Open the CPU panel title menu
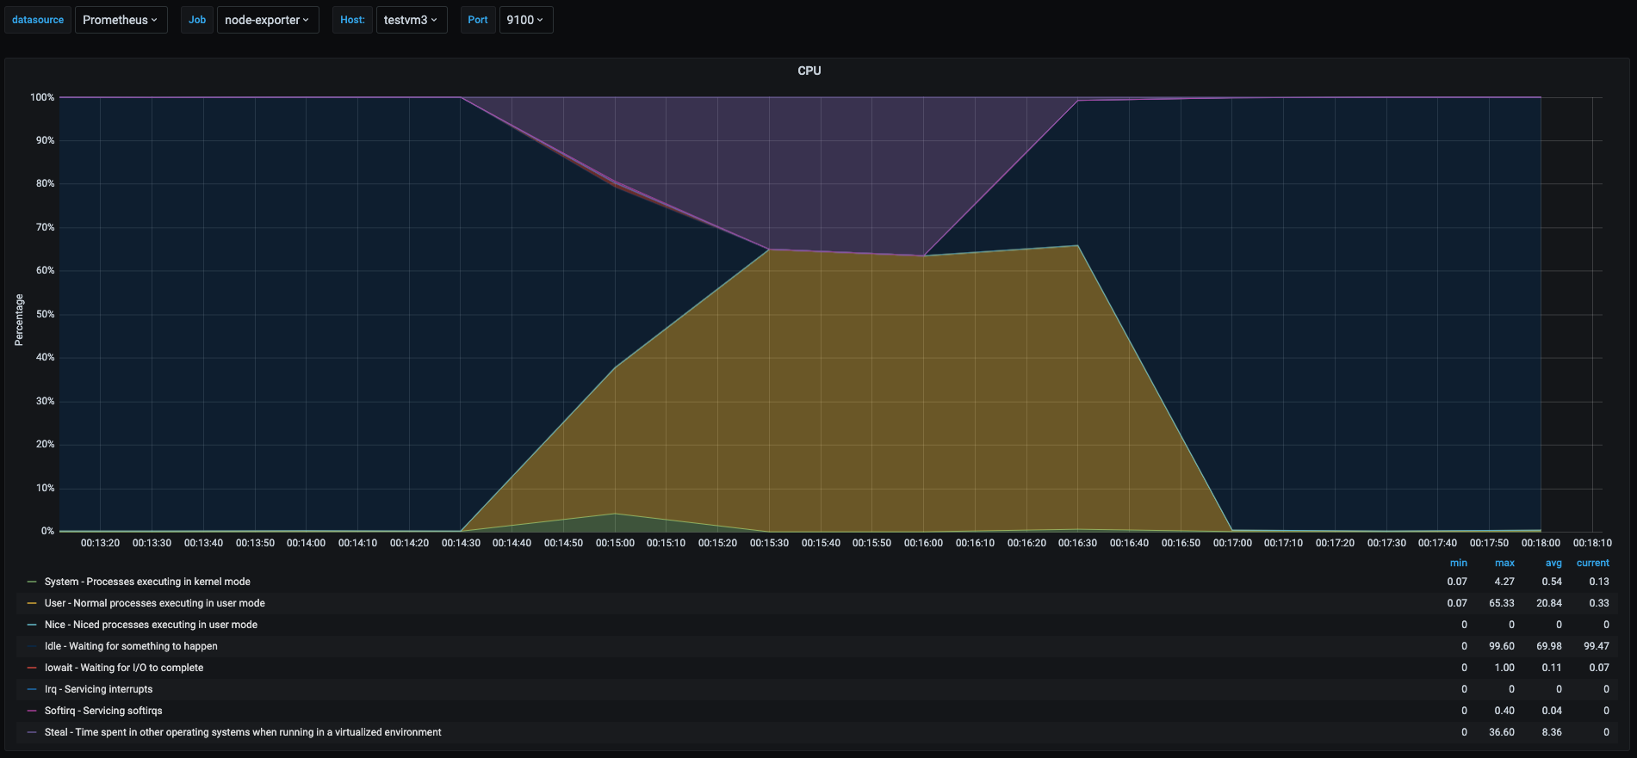1637x758 pixels. tap(809, 71)
